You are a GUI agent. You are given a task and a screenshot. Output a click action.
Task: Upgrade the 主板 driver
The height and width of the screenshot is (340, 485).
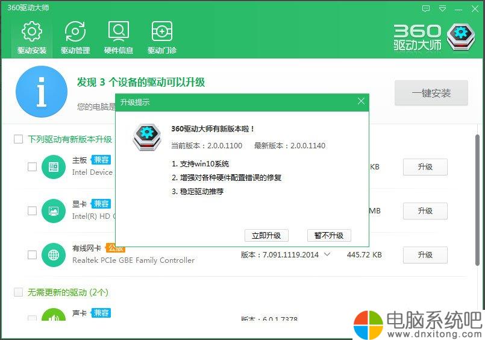[x=425, y=167]
